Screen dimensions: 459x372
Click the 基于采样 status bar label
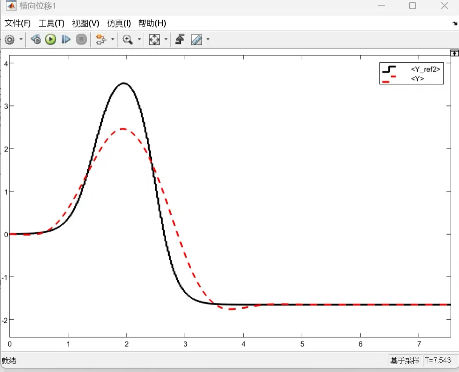pos(405,361)
